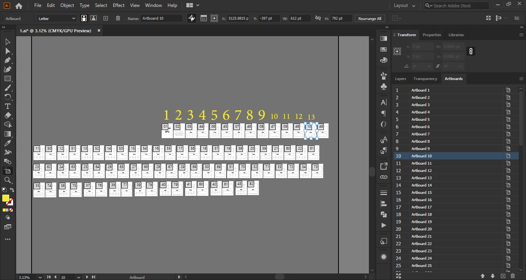
Task: Open the Effect menu
Action: point(119,5)
